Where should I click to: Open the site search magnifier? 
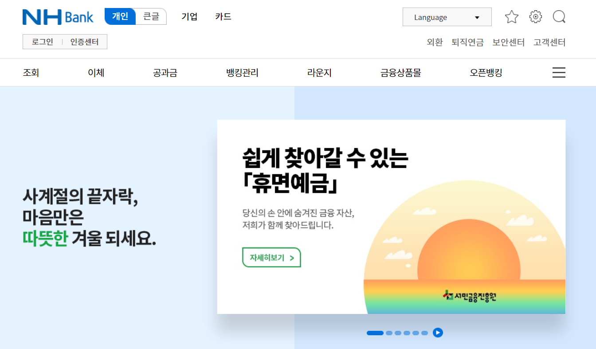pyautogui.click(x=559, y=16)
